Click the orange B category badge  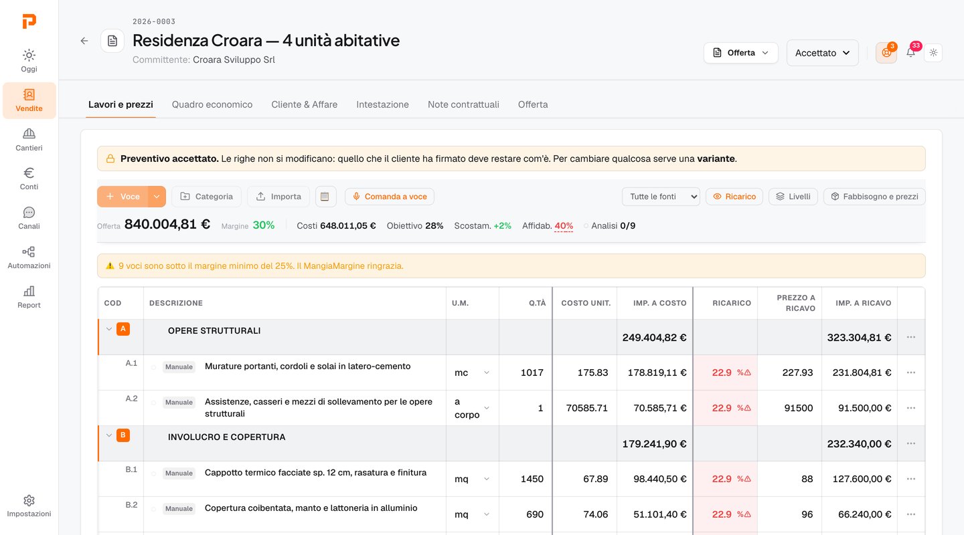(123, 435)
